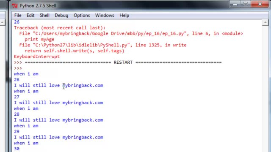This screenshot has height=152, width=271.
Task: Click the RESTART separator line
Action: click(118, 62)
